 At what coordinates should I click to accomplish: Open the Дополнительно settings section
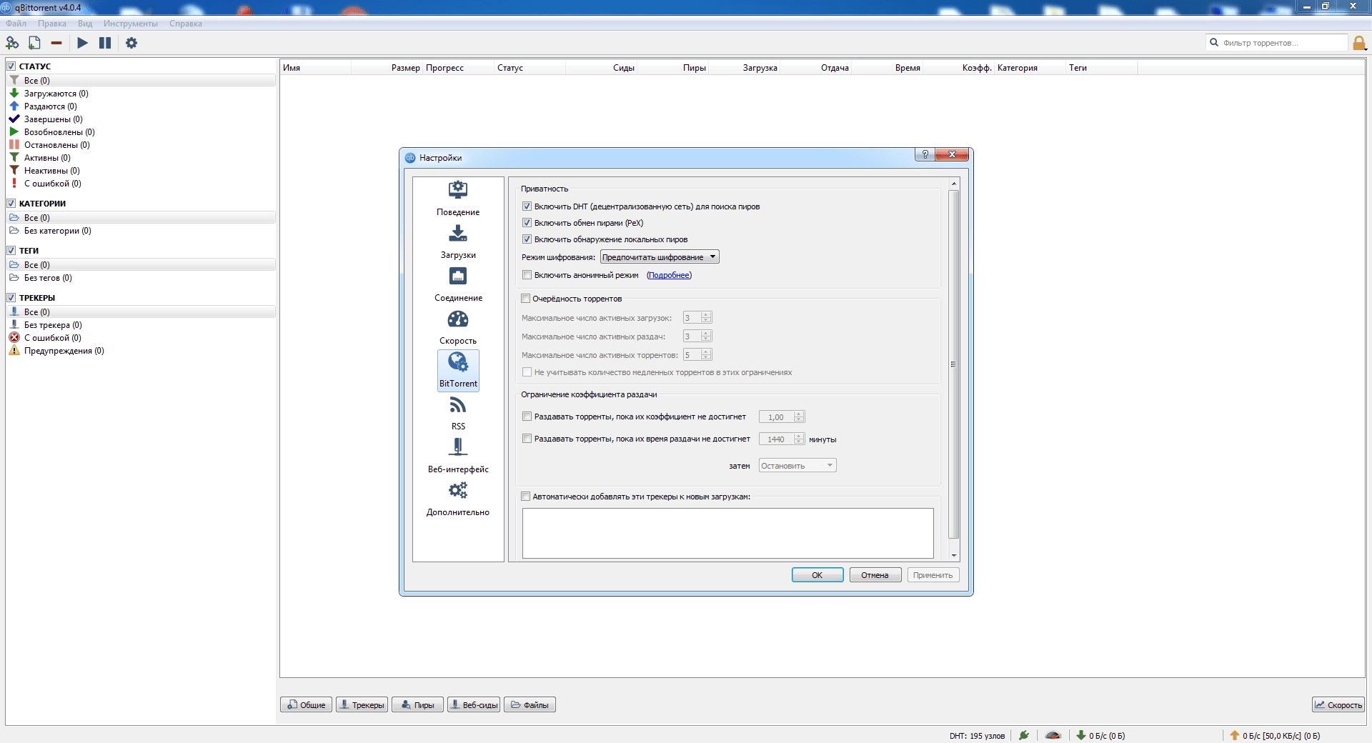pyautogui.click(x=458, y=499)
